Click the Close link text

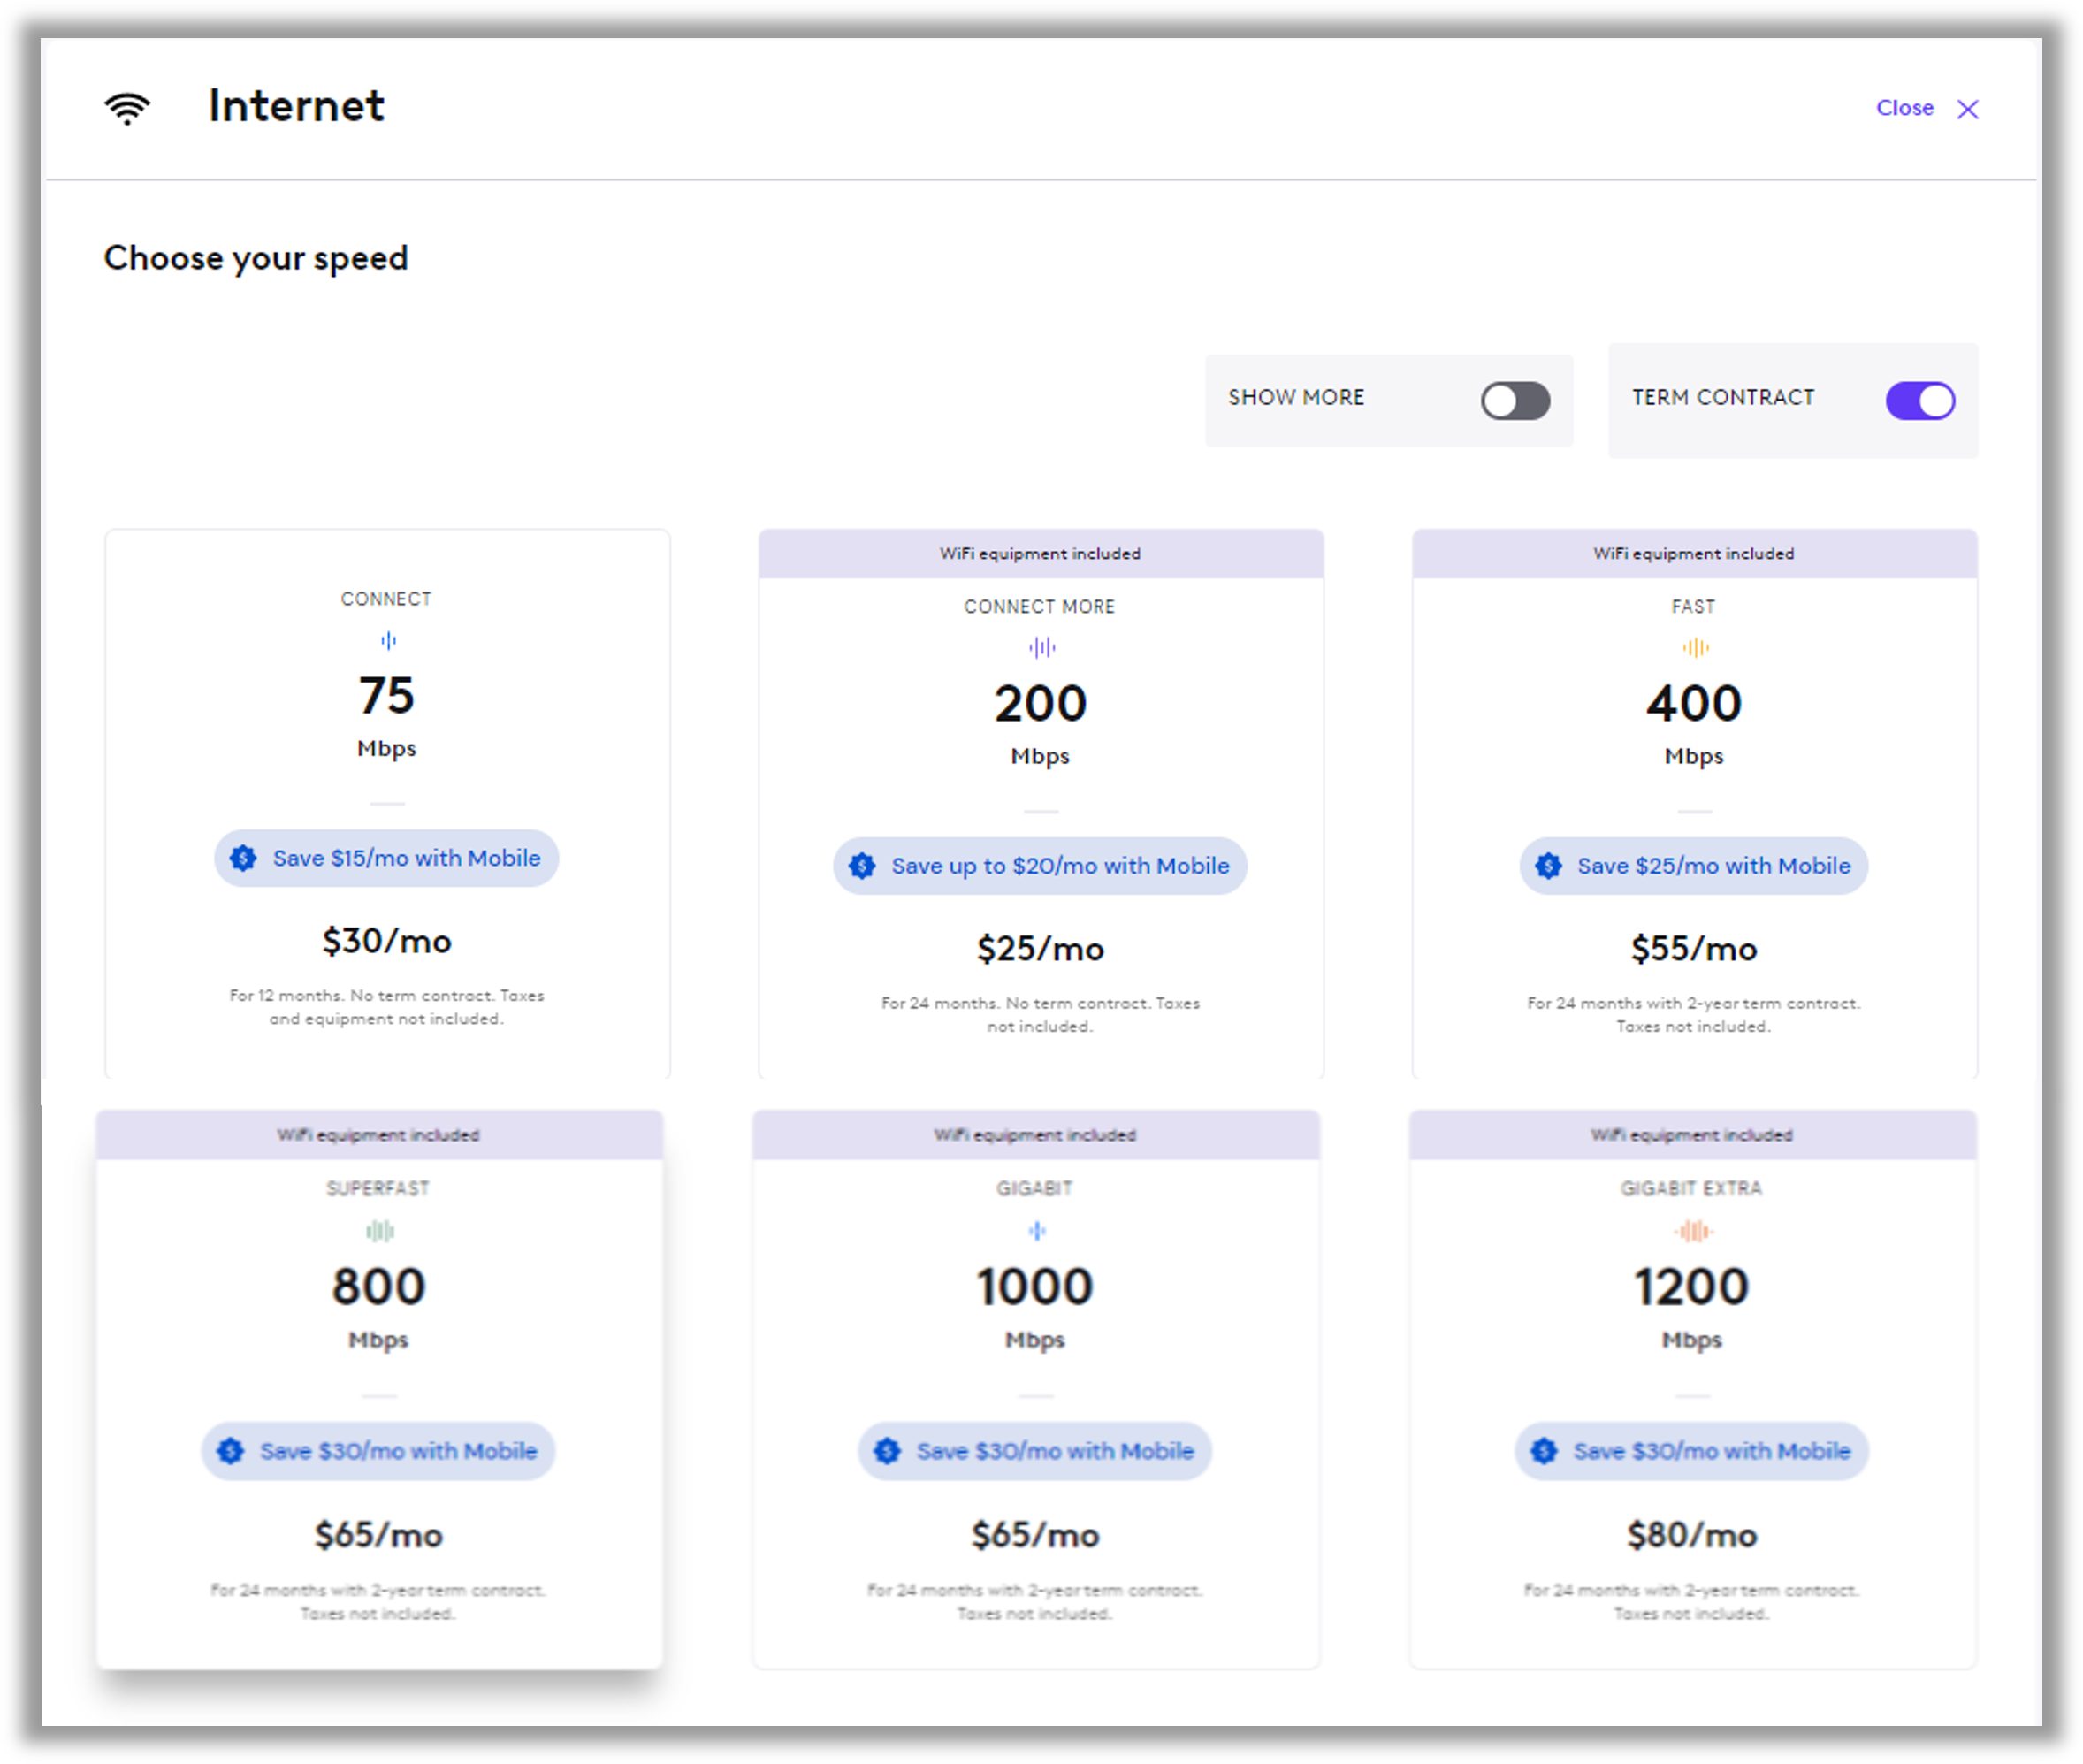click(x=1904, y=108)
